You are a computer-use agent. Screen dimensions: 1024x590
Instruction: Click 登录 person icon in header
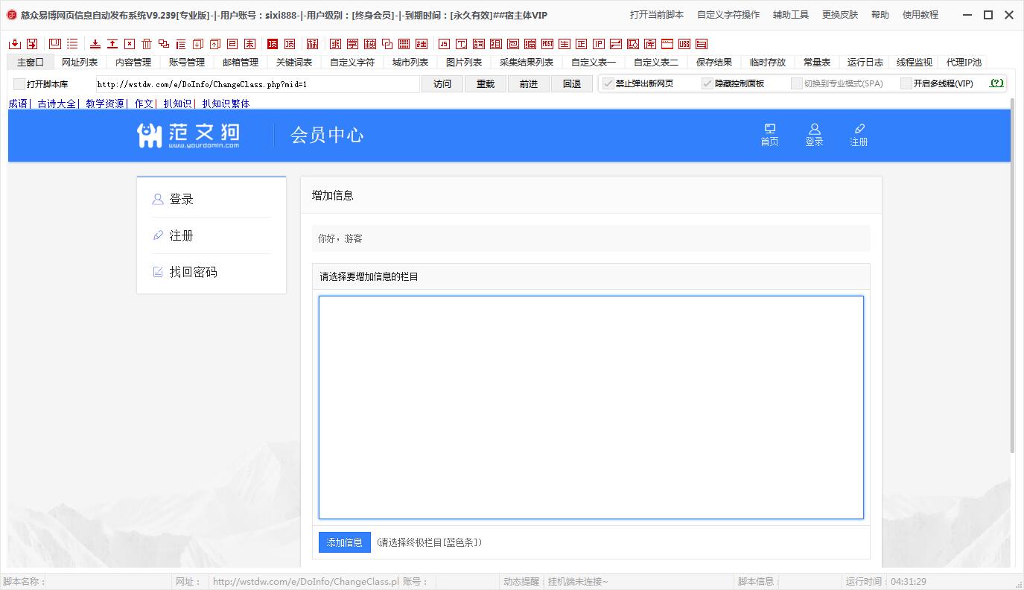point(814,135)
